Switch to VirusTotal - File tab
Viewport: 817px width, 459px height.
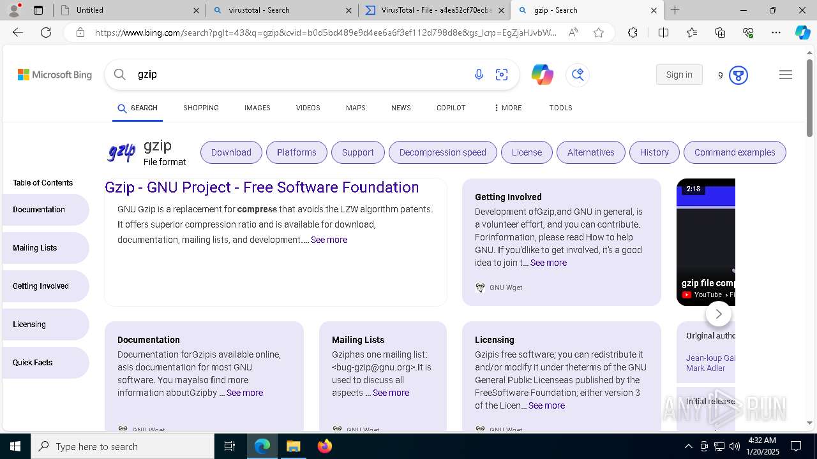(434, 10)
